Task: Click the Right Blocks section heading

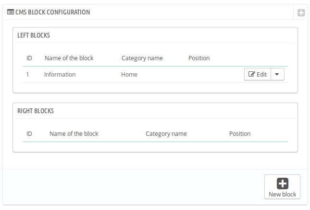Action: pos(36,110)
